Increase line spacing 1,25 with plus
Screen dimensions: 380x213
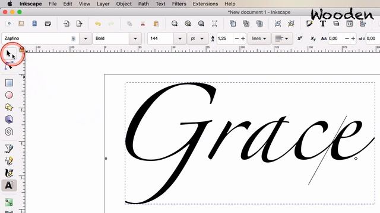pyautogui.click(x=243, y=38)
